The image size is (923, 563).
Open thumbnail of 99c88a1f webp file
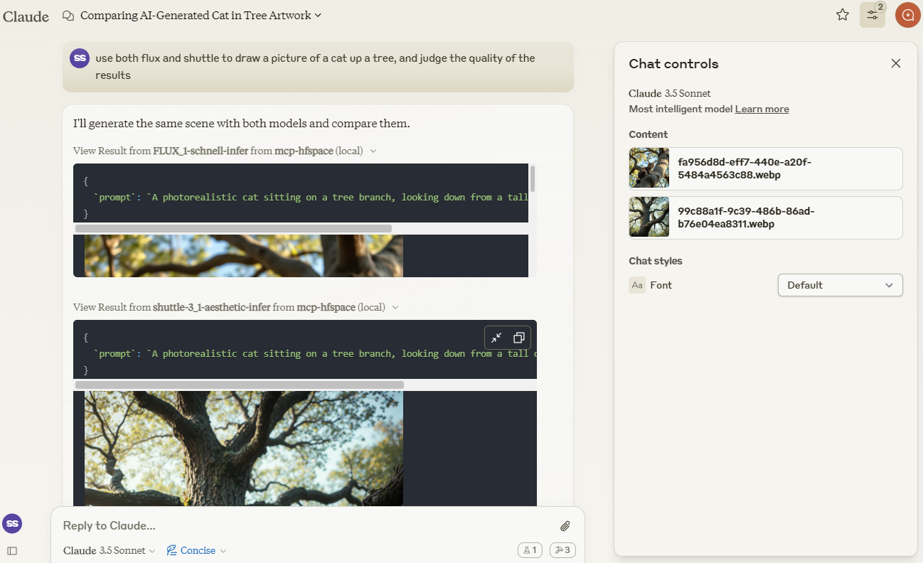[649, 218]
